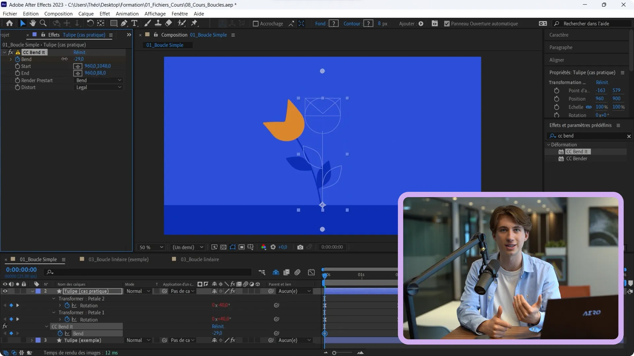This screenshot has width=634, height=356.
Task: Click the composition flowchart icon in timeline
Action: (x=262, y=272)
